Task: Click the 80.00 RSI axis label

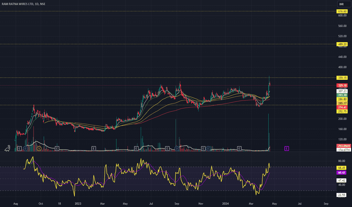Action: point(341,161)
